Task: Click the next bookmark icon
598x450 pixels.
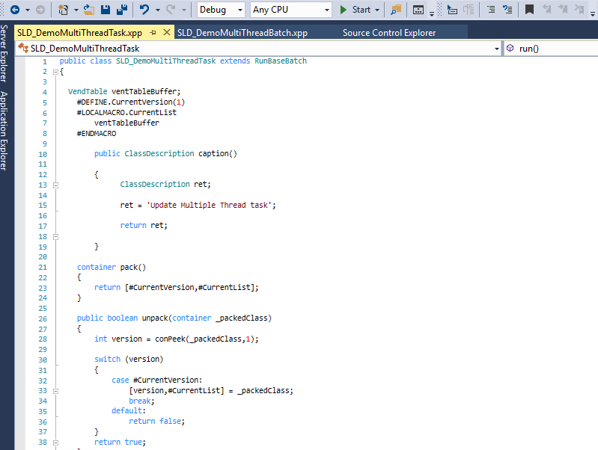Action: (x=563, y=10)
